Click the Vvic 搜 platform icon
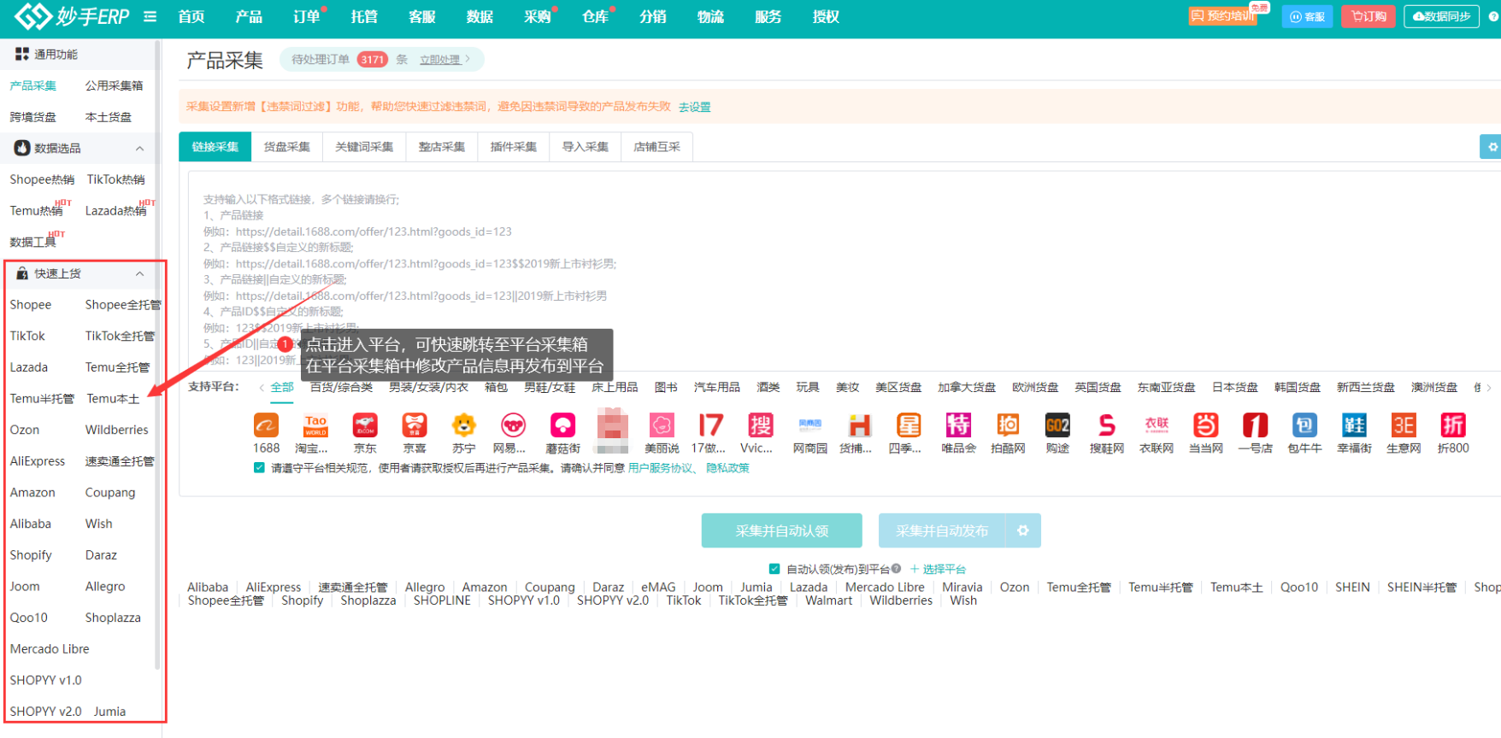Viewport: 1501px width, 738px height. (760, 425)
